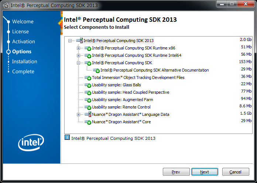Expand Nuance Dragon Assistant Language Data node
Screen dimensions: 257x183
[x=78, y=114]
